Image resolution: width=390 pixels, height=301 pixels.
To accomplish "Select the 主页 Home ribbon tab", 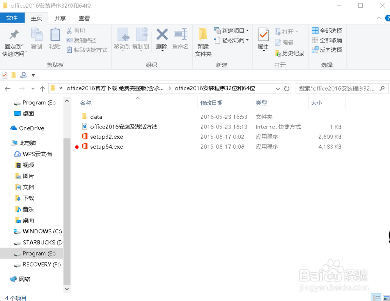I will click(x=36, y=18).
